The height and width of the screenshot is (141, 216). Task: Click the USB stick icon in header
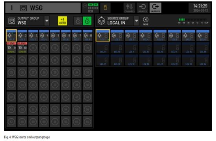tap(105, 8)
